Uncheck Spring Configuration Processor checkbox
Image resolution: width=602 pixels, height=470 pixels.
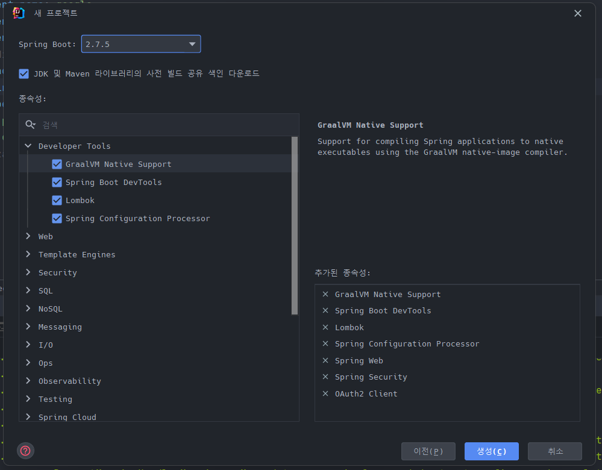tap(57, 218)
